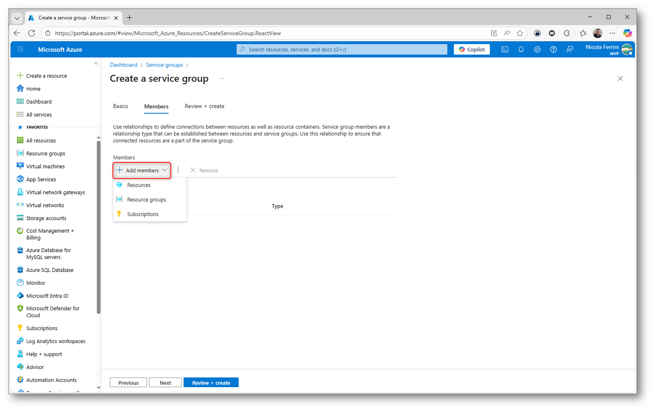The height and width of the screenshot is (411, 654).
Task: Collapse the left sidebar menu
Action: tap(96, 63)
